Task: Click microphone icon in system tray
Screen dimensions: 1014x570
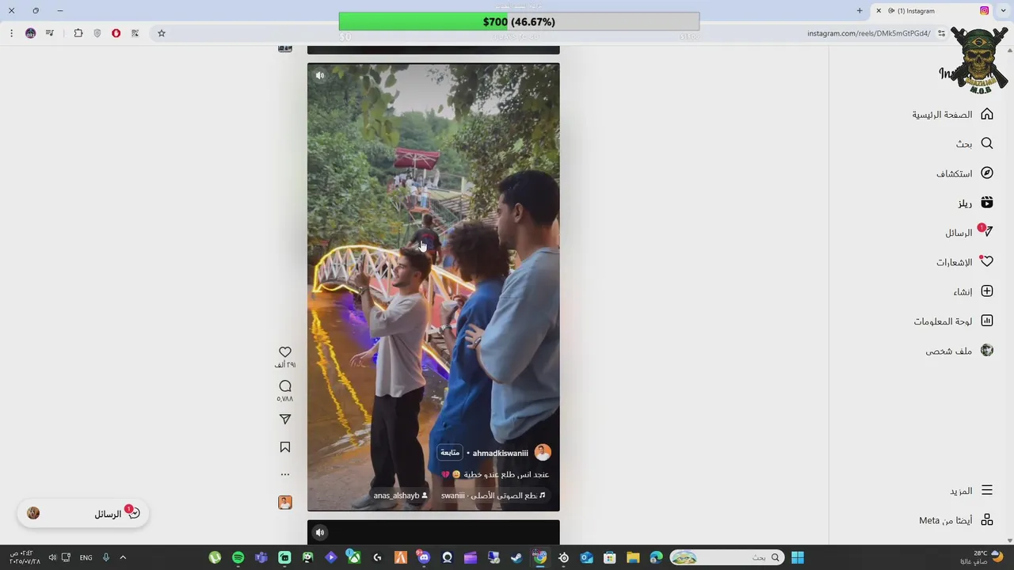Action: pos(105,557)
